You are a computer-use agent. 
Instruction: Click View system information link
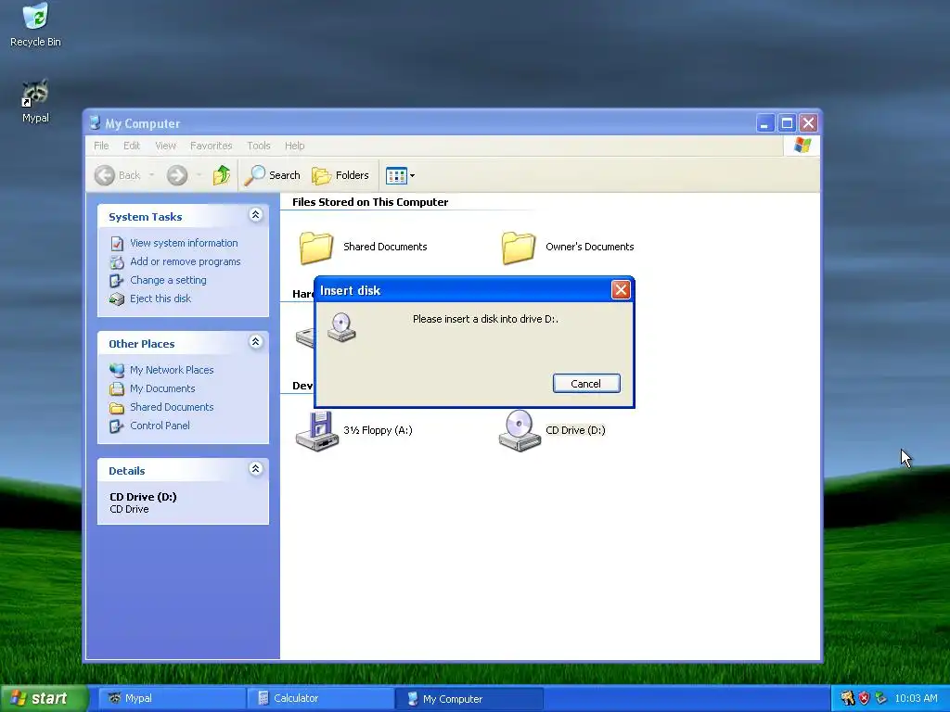click(184, 243)
